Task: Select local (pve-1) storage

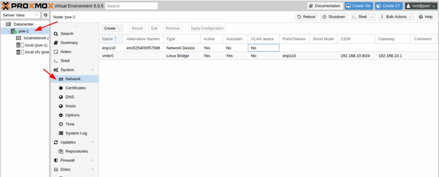Action: click(32, 45)
